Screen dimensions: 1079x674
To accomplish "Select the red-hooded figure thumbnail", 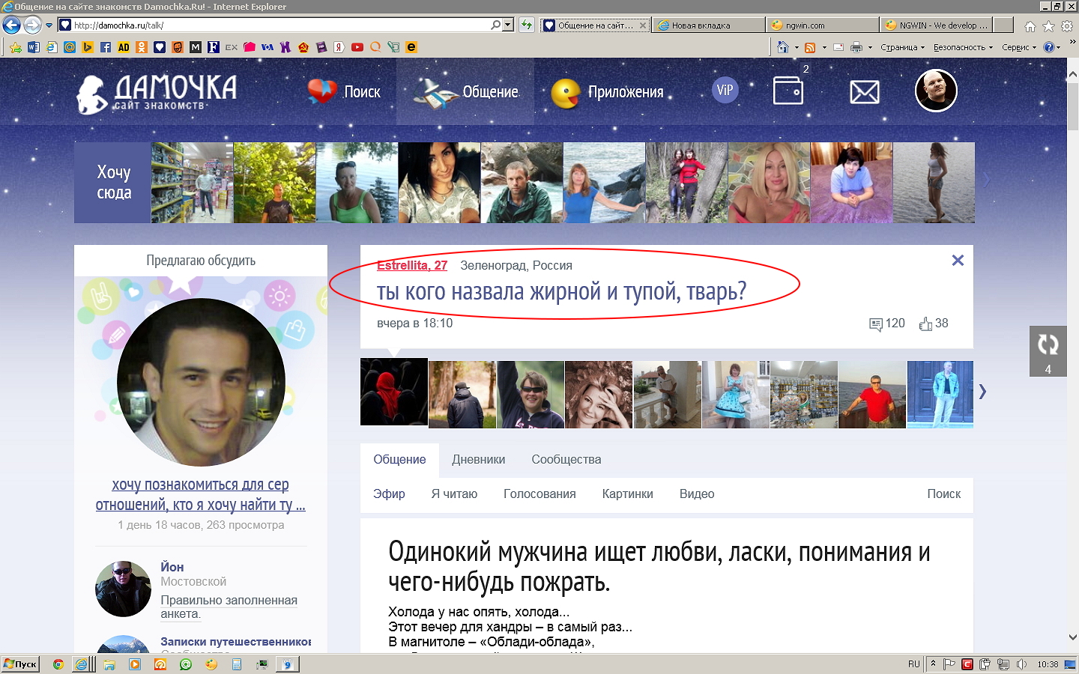I will pyautogui.click(x=394, y=392).
